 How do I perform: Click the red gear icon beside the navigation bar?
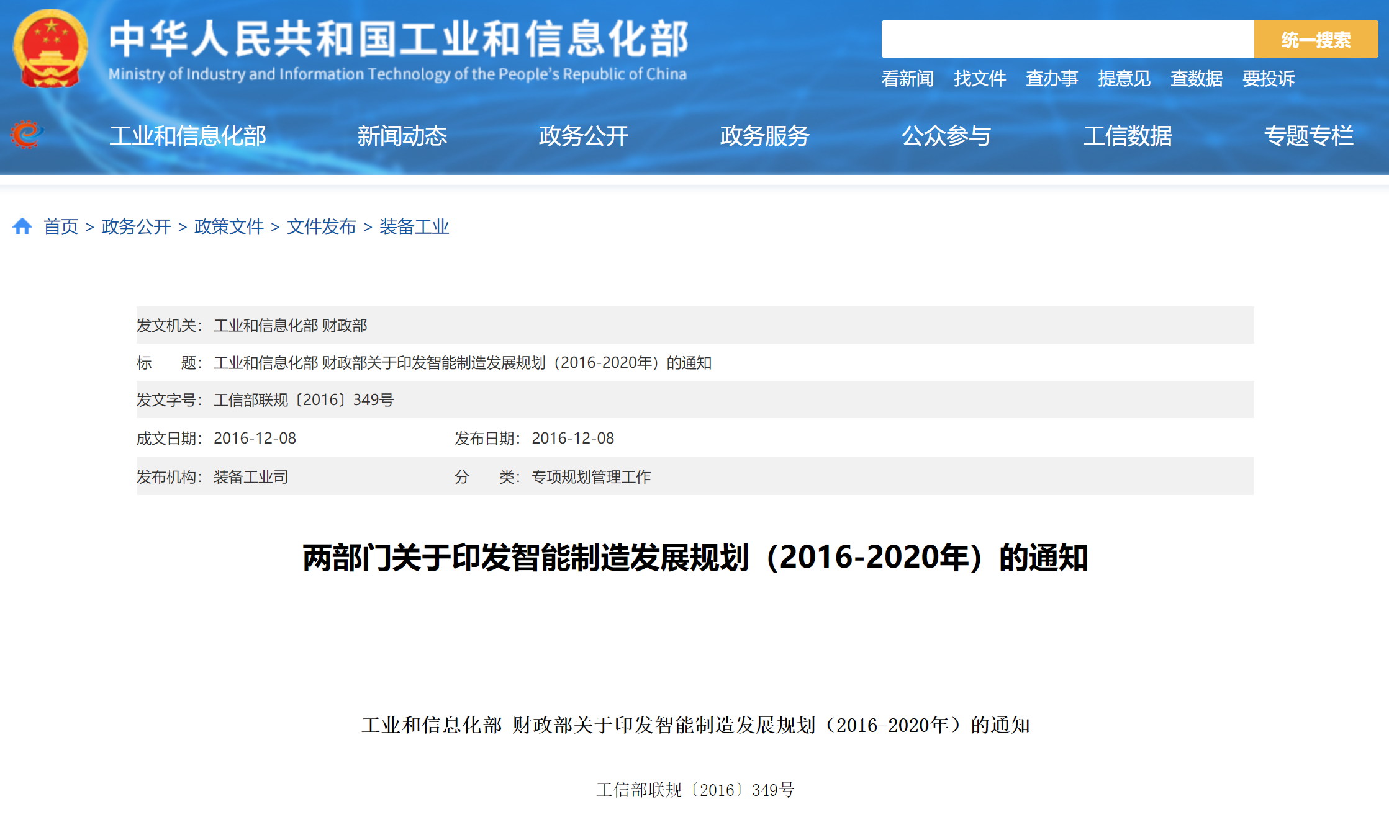[x=26, y=134]
